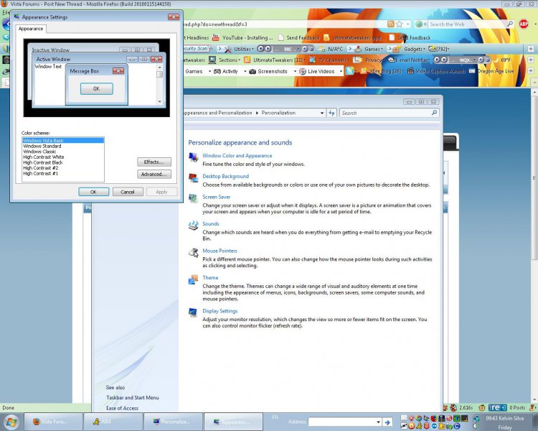The height and width of the screenshot is (431, 538).
Task: Click Ease of Access link
Action: click(122, 408)
